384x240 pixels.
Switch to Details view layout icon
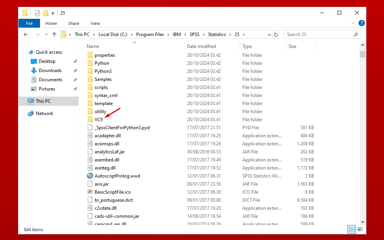pyautogui.click(x=352, y=229)
